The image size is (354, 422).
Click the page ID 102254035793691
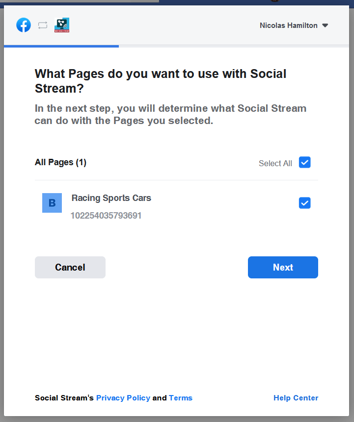(106, 216)
